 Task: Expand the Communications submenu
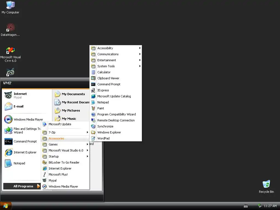(x=116, y=54)
